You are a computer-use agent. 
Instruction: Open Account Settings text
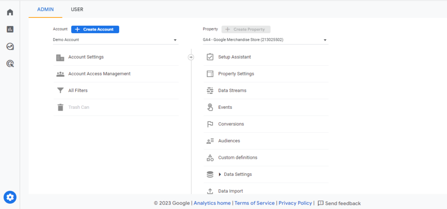tap(86, 57)
